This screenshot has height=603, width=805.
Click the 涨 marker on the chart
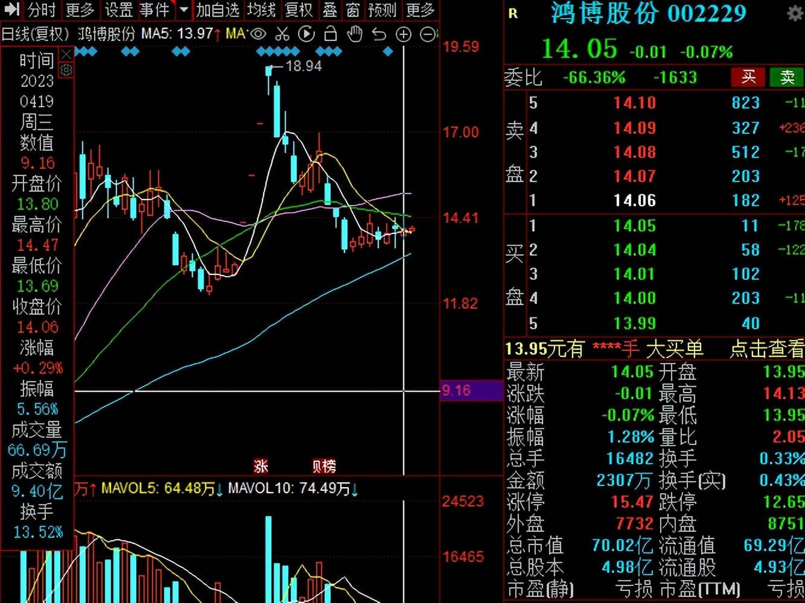[261, 466]
